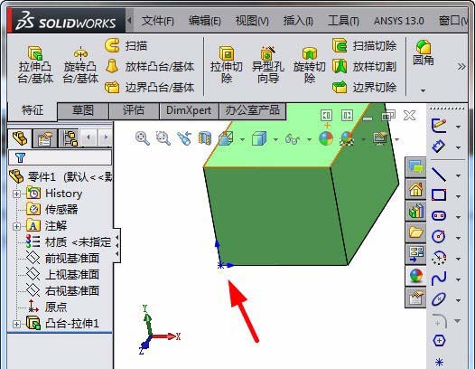Select Revolved Boss/Base (旋转凸台/基体) tool

click(80, 64)
